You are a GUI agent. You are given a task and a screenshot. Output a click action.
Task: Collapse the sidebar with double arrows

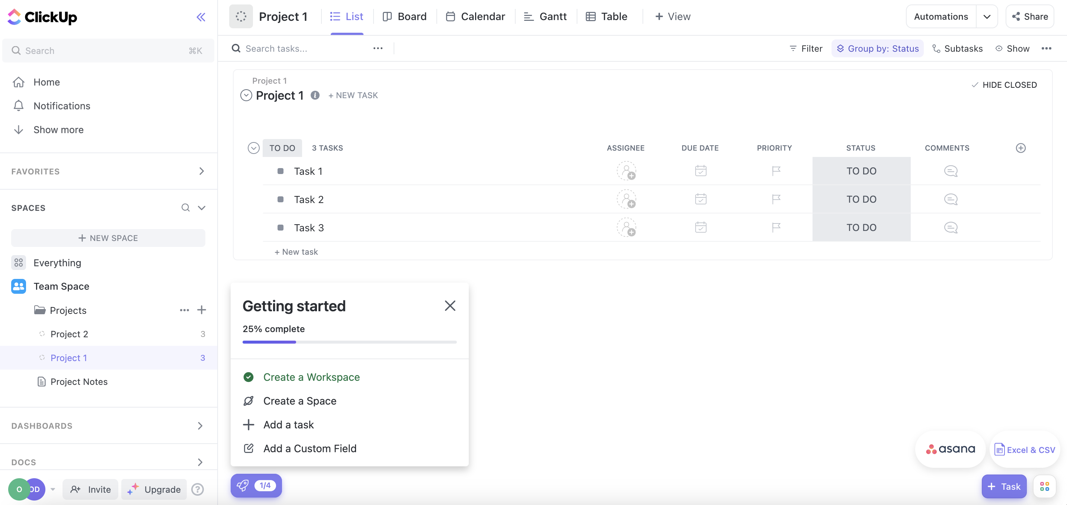[x=201, y=17]
